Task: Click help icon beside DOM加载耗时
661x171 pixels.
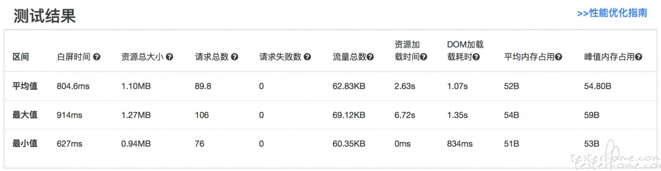Action: [x=476, y=57]
